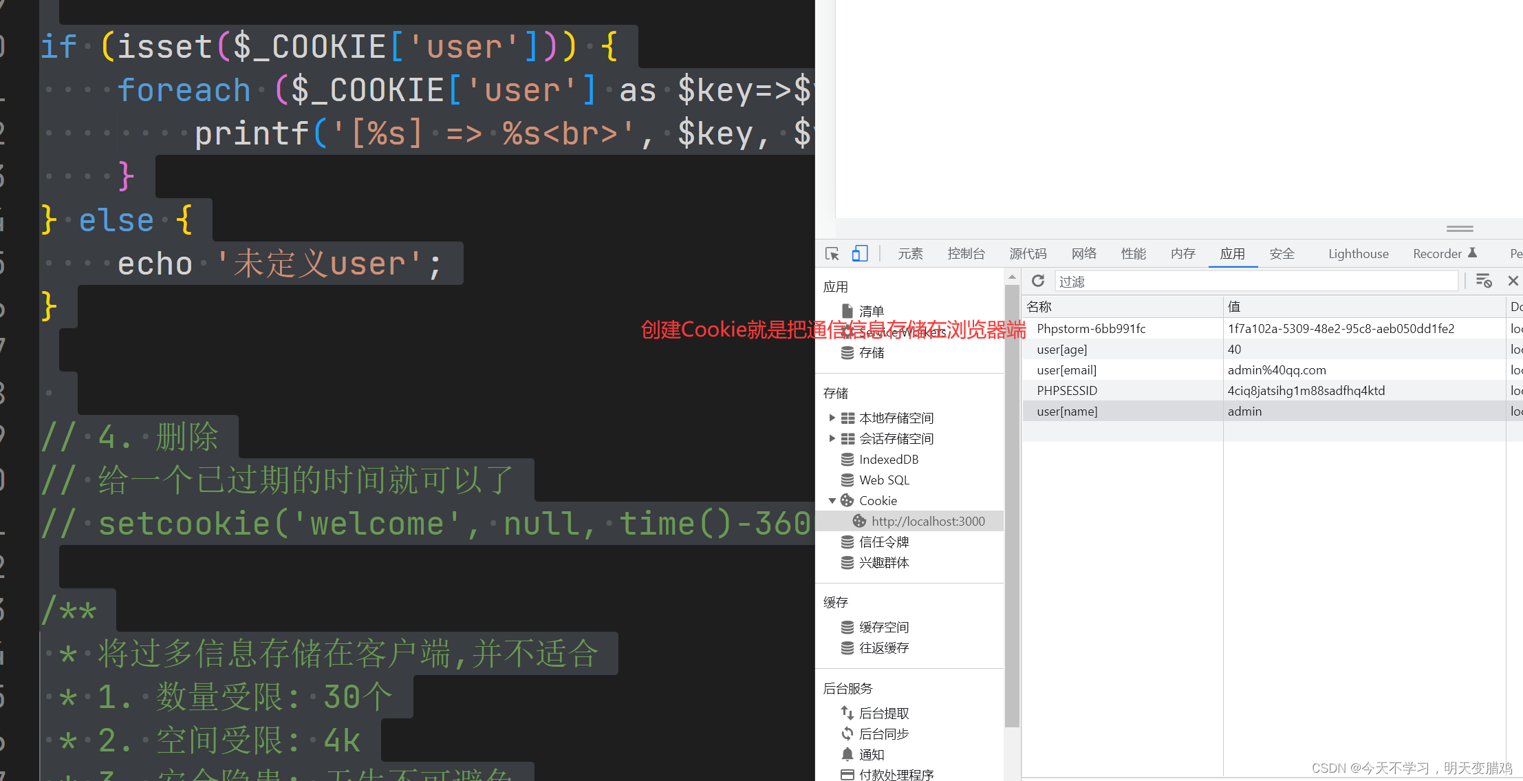The height and width of the screenshot is (781, 1523).
Task: Click the PHPSESSID value 4ciq8jatsihg1m88sadfhq4ktd
Action: click(1306, 391)
